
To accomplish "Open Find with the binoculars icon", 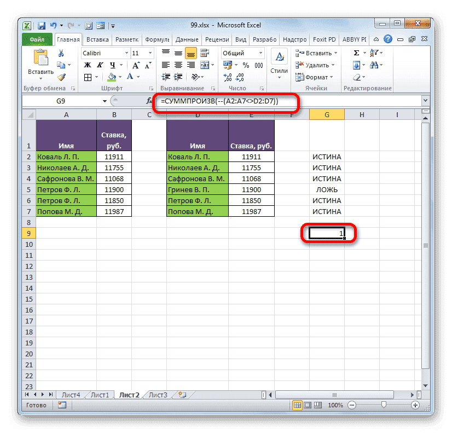I will tap(374, 64).
